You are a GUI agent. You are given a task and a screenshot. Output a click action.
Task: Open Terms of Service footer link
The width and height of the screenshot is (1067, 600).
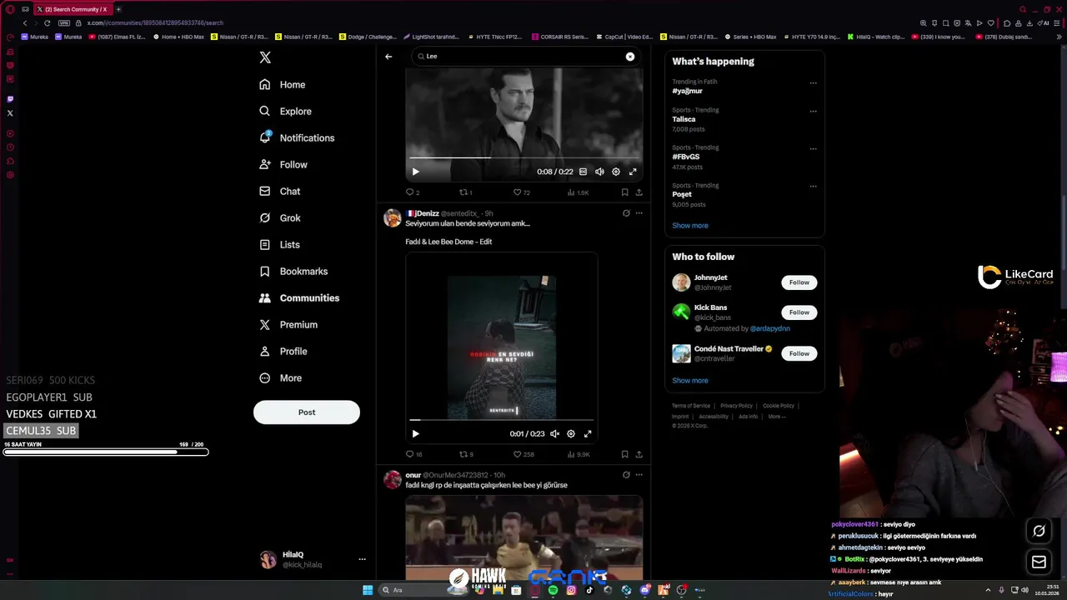pyautogui.click(x=691, y=406)
